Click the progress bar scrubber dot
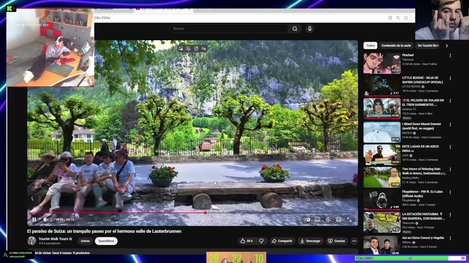469x263 pixels. pos(205,213)
